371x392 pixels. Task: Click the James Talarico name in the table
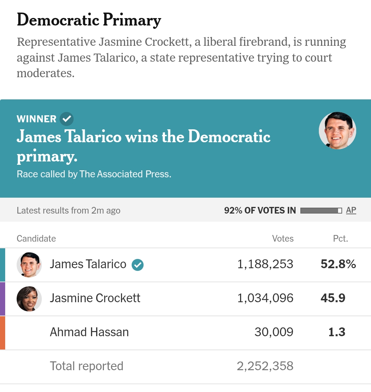point(88,264)
